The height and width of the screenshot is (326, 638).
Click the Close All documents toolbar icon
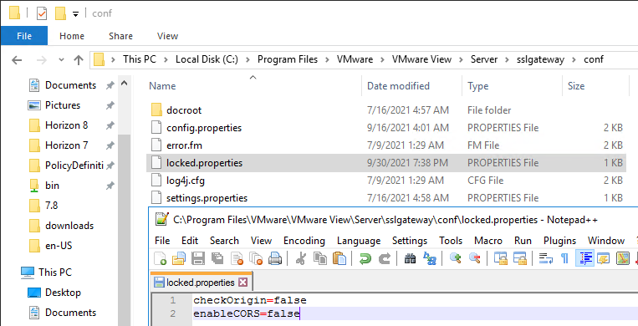pos(256,258)
